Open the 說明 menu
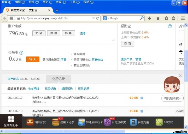This screenshot has height=134, width=188. (x=88, y=2)
